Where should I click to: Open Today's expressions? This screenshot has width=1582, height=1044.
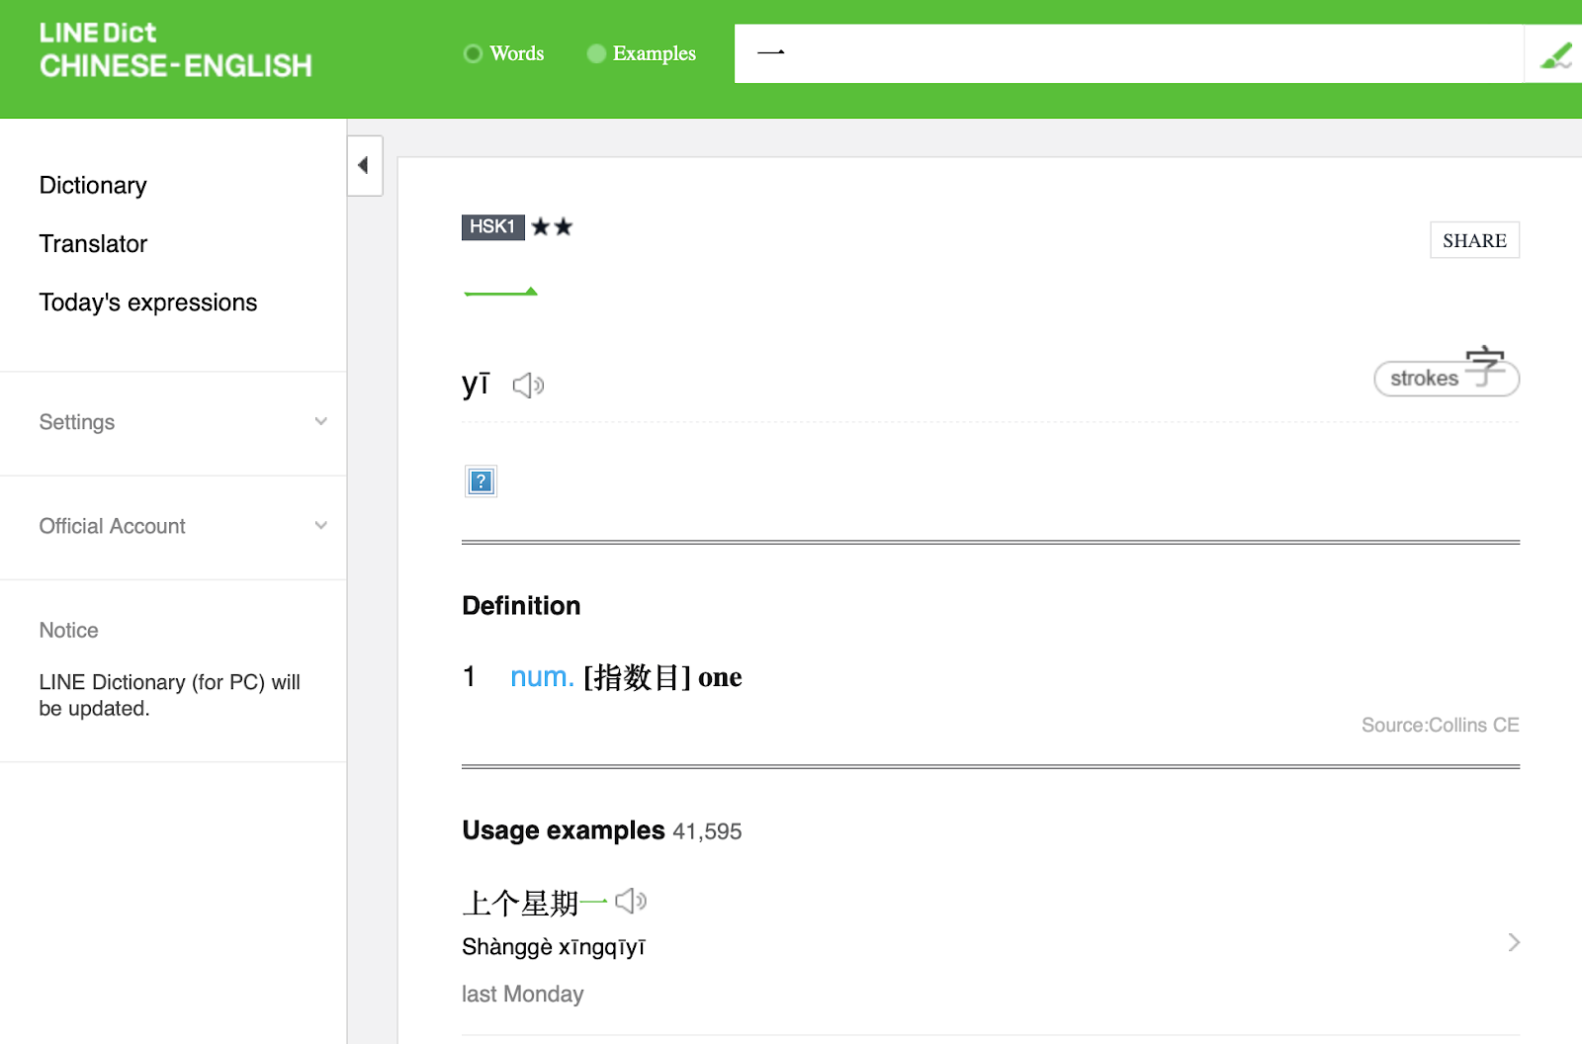coord(148,303)
